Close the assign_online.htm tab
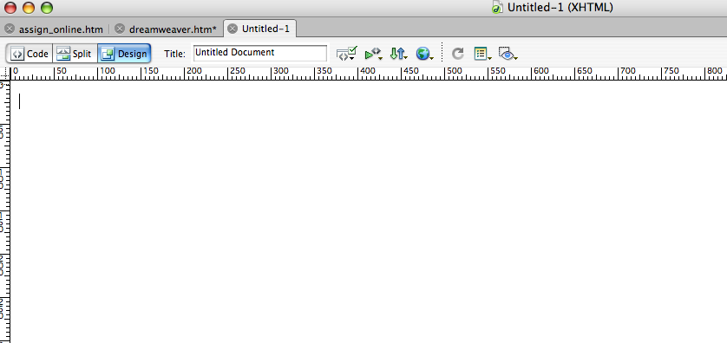 click(x=10, y=29)
